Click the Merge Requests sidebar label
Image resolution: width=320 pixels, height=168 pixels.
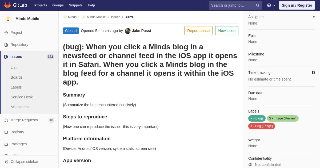(24, 120)
